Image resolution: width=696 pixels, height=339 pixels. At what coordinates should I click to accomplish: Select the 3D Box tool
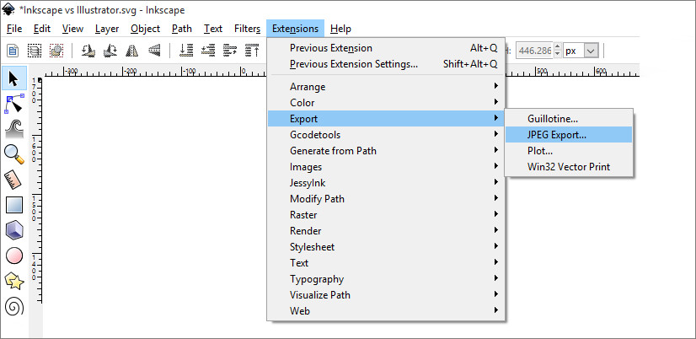coord(13,229)
